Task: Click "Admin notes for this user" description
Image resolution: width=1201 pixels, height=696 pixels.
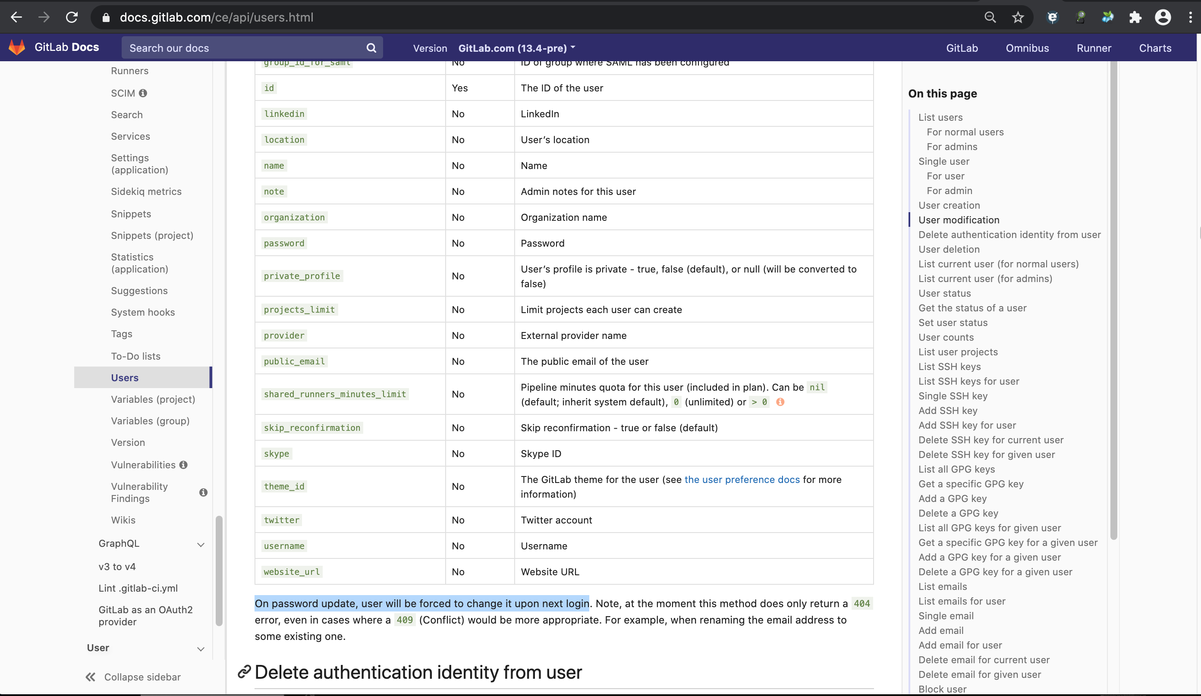Action: [x=578, y=191]
